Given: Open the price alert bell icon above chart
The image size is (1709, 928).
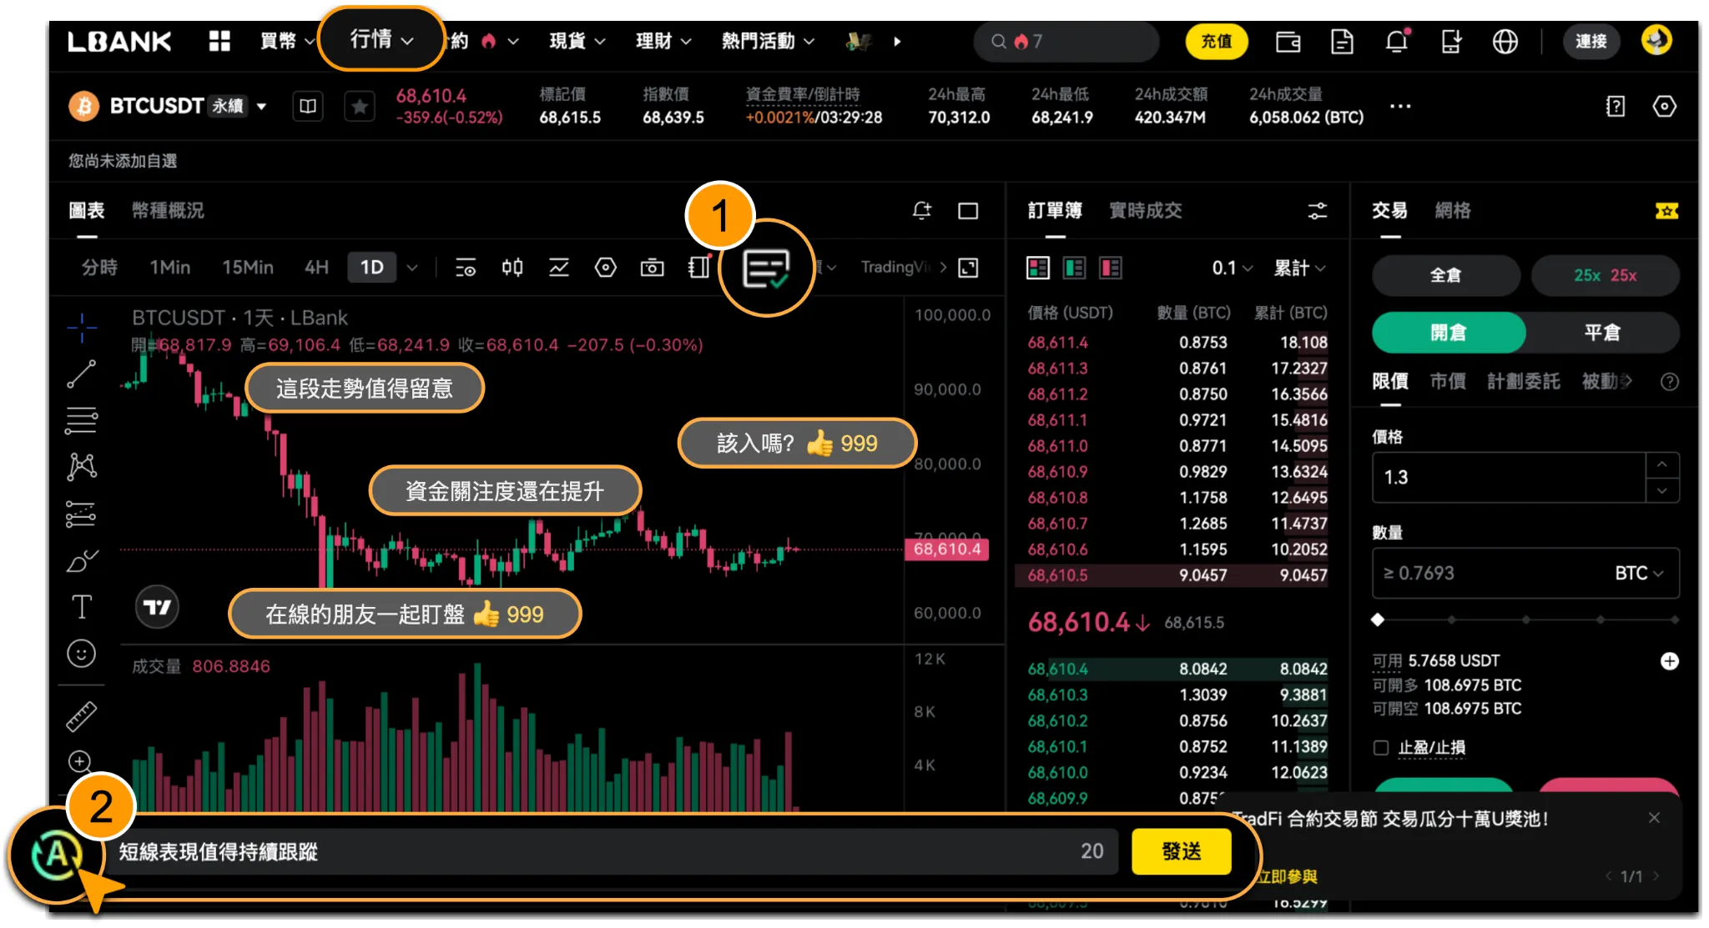Looking at the screenshot, I should pos(921,211).
